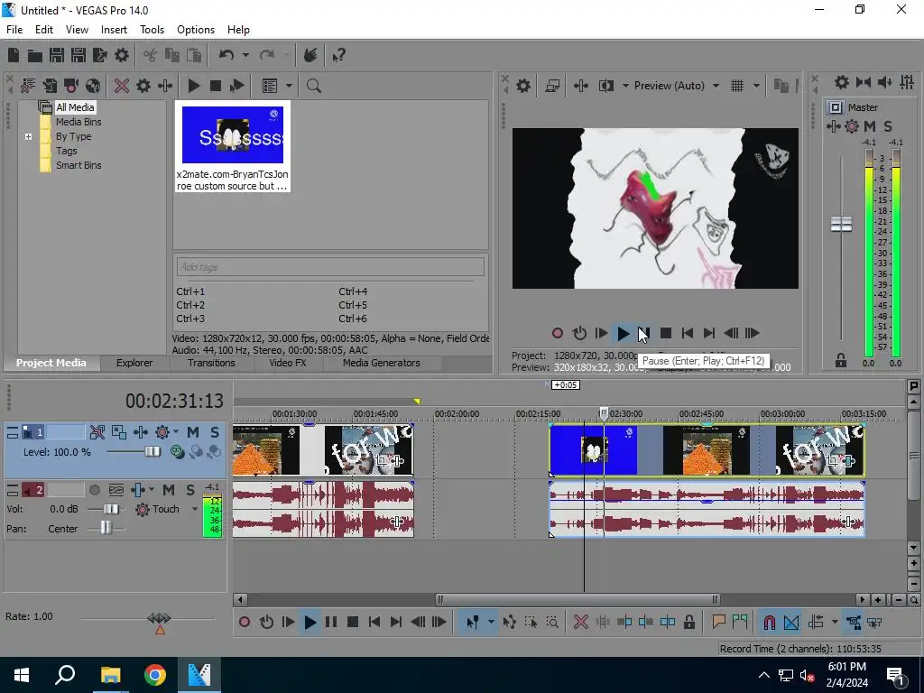The height and width of the screenshot is (693, 924).
Task: Click the Master volume fader
Action: coord(842,224)
